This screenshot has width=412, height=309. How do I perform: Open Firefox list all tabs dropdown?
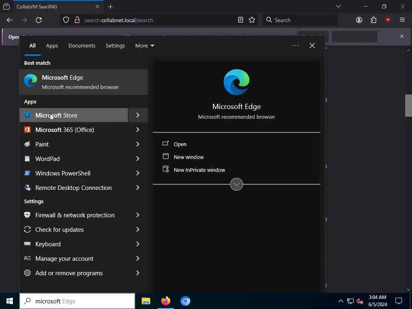338,6
